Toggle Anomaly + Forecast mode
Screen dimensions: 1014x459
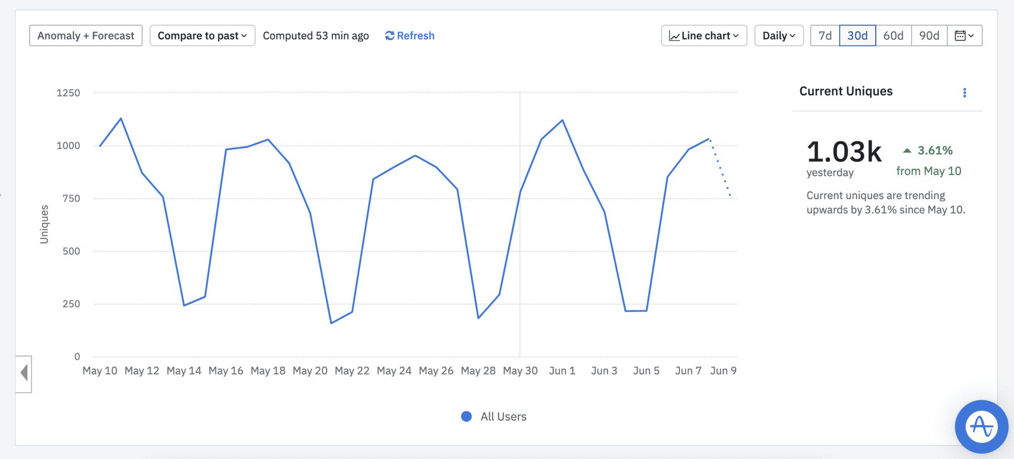point(86,36)
